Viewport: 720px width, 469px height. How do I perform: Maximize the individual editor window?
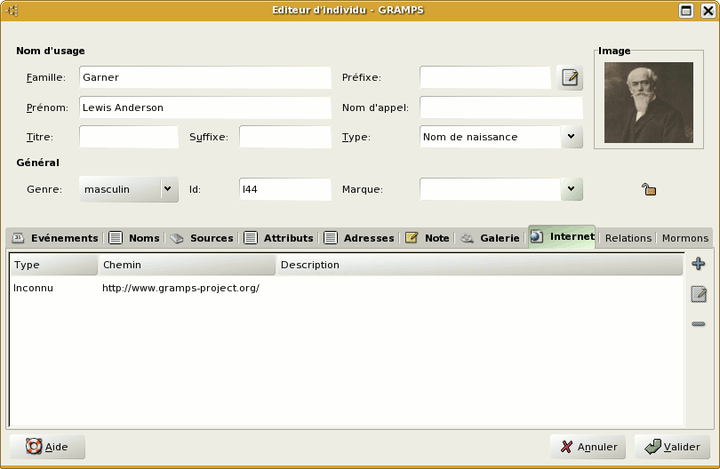(x=686, y=11)
